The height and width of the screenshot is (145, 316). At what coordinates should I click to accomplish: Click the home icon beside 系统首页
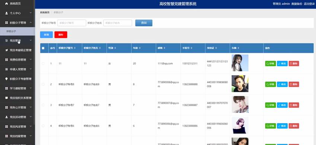coord(6,4)
